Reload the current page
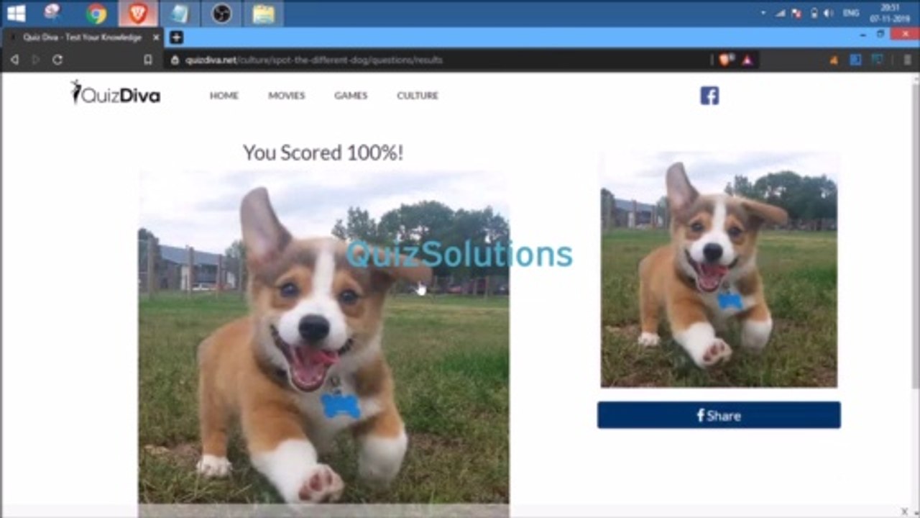The image size is (920, 518). coord(57,60)
